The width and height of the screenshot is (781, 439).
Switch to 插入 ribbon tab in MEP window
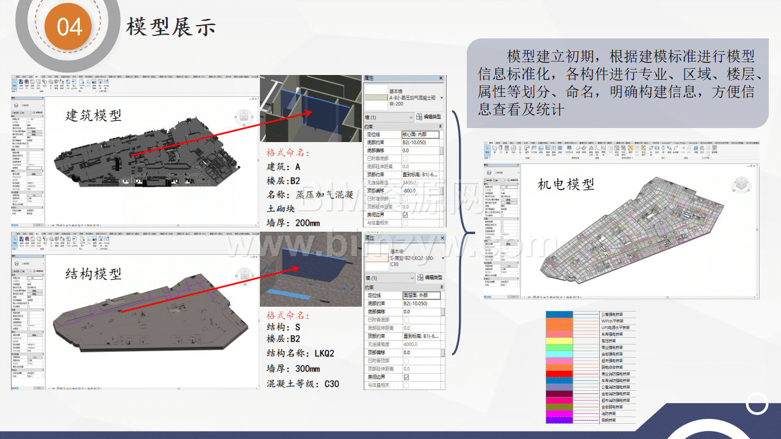click(x=511, y=143)
